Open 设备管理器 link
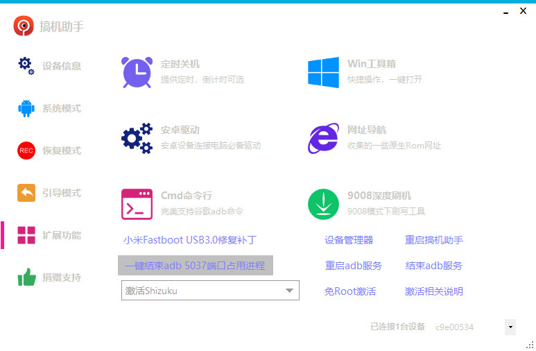This screenshot has height=351, width=536. click(349, 240)
